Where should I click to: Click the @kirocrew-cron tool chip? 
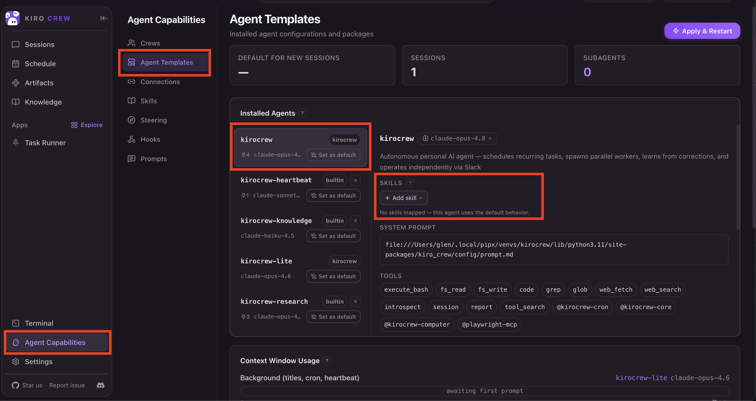coord(583,307)
